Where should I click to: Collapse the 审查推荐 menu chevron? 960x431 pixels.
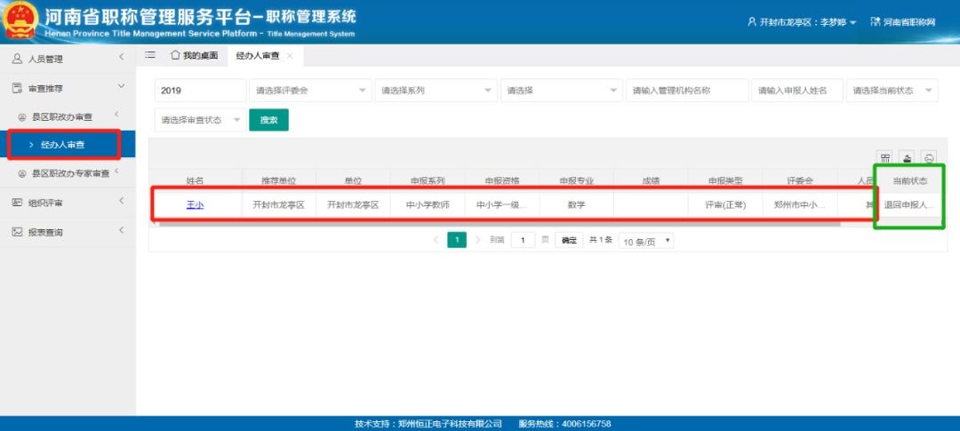pyautogui.click(x=121, y=86)
